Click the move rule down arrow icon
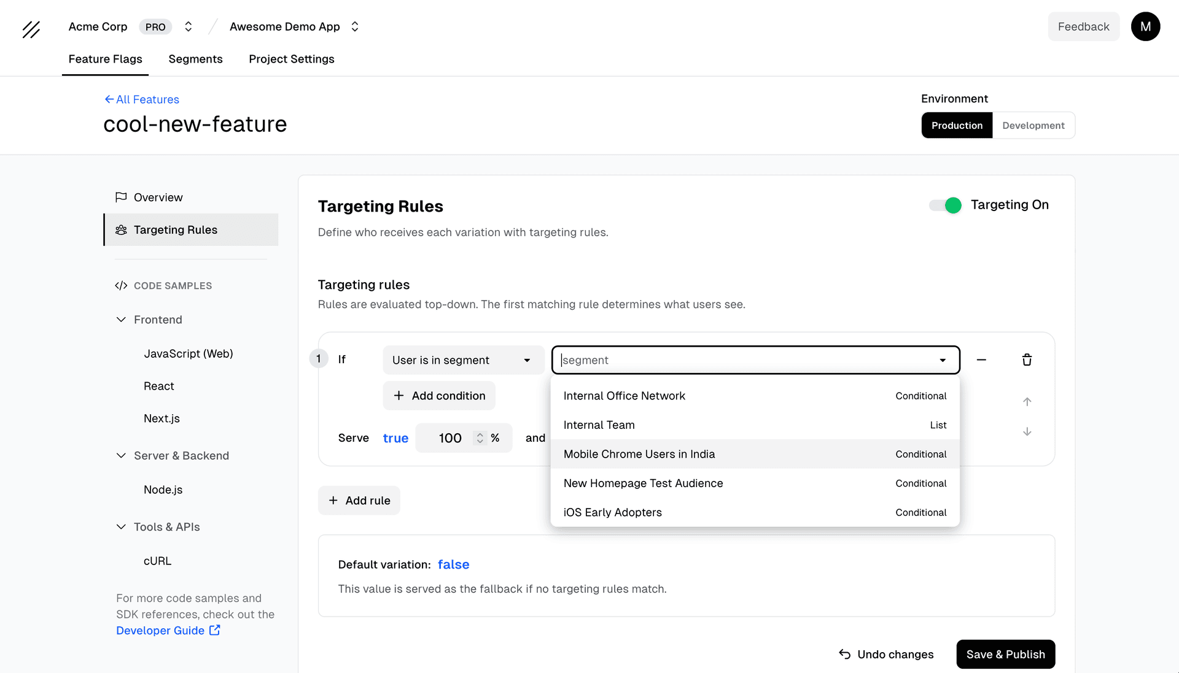1179x673 pixels. pos(1027,431)
